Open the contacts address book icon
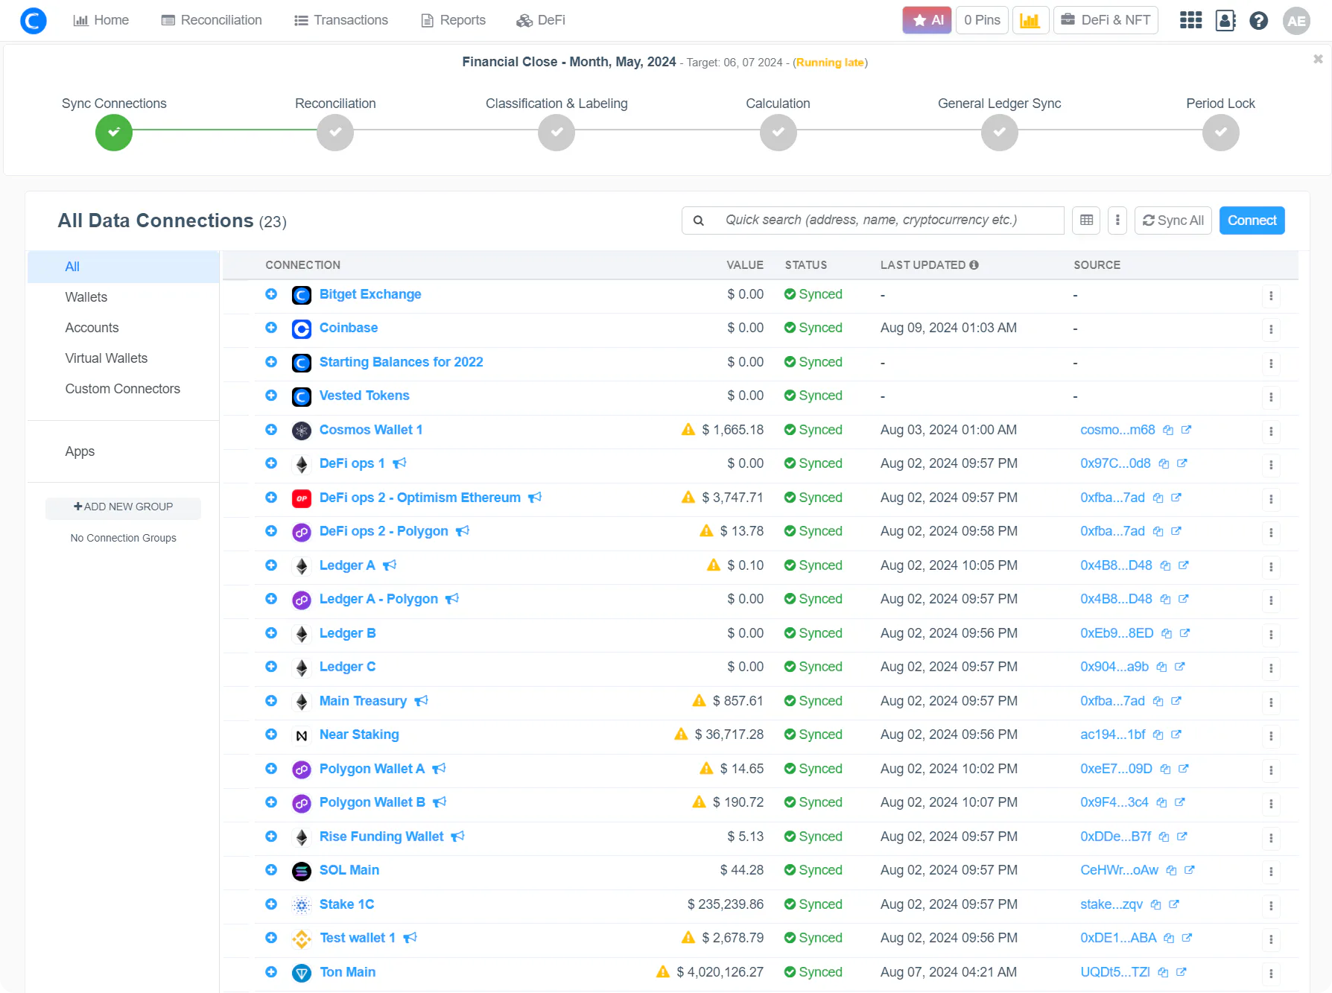The width and height of the screenshot is (1332, 993). coord(1225,20)
